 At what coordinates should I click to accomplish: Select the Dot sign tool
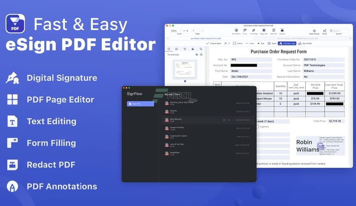tap(261, 43)
